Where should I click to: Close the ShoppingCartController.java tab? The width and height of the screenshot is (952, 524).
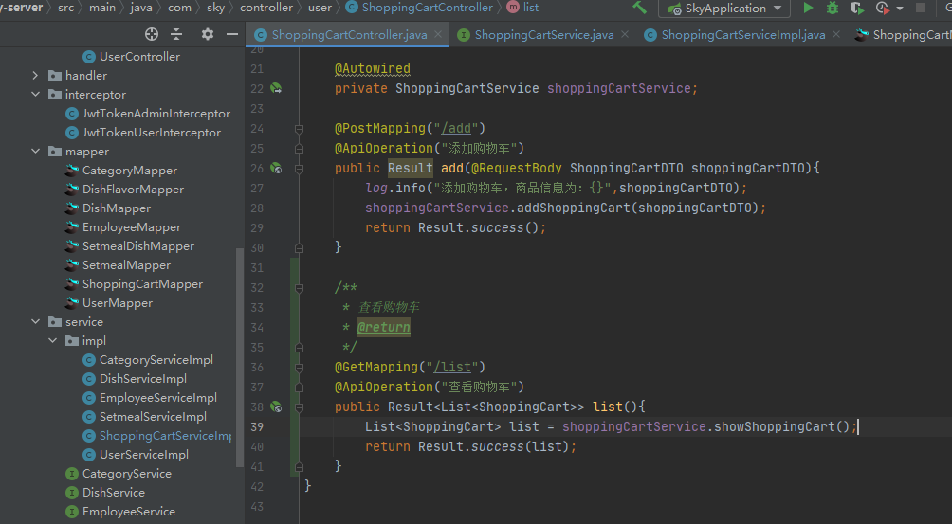pos(438,34)
